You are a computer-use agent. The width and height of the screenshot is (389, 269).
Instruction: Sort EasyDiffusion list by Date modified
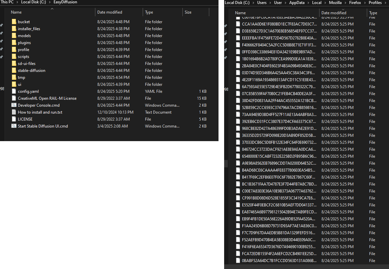pyautogui.click(x=110, y=12)
